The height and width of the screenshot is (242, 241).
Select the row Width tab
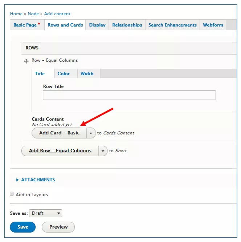click(87, 74)
